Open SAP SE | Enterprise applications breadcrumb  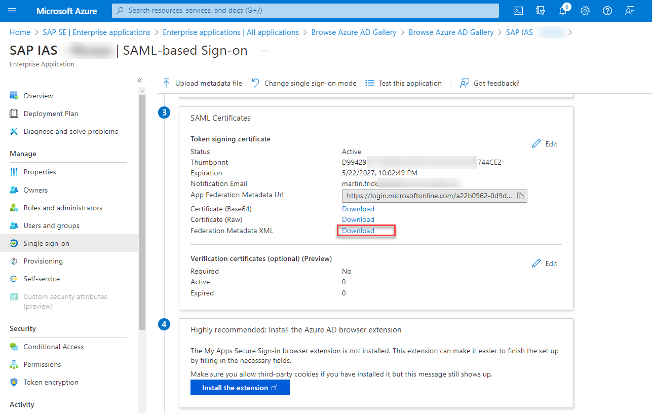(x=96, y=32)
